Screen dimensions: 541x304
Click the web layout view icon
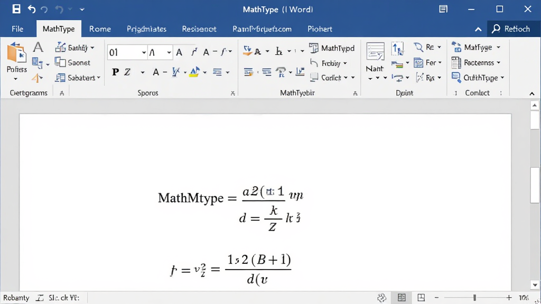pyautogui.click(x=421, y=298)
